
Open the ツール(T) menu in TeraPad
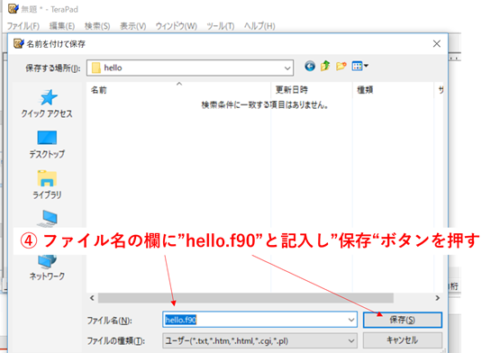[221, 26]
